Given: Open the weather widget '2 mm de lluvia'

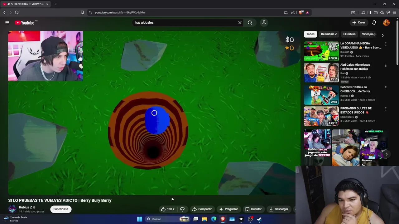Looking at the screenshot, I should pos(15,219).
